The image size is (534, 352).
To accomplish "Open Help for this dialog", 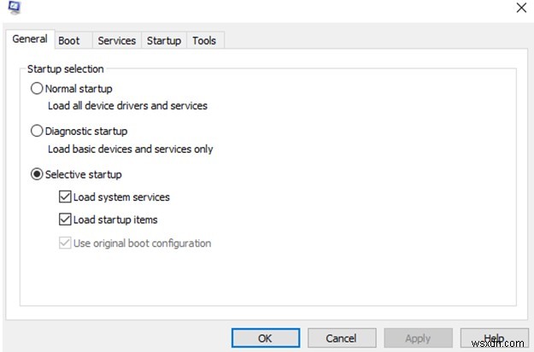I will [x=493, y=337].
